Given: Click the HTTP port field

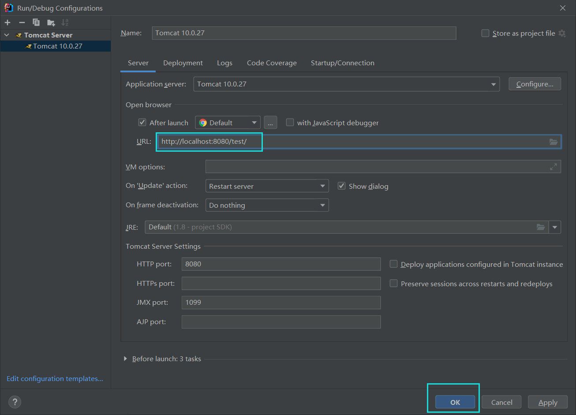Looking at the screenshot, I should pos(281,264).
